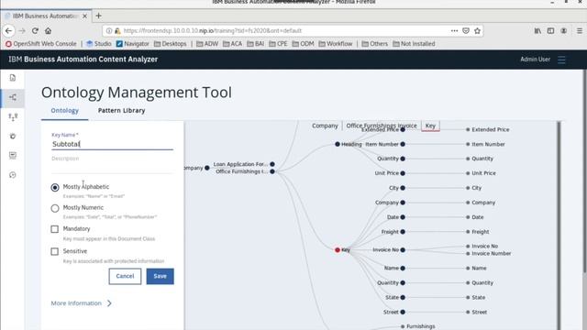
Task: Open the CPE bookmark folder
Action: (x=278, y=44)
